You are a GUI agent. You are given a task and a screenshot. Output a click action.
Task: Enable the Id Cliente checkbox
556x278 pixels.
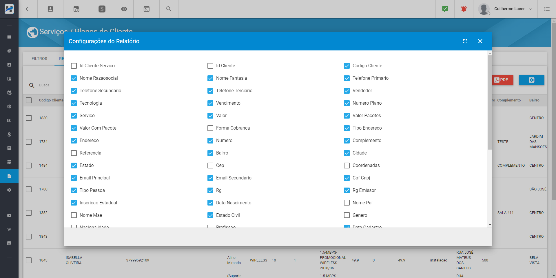(x=210, y=66)
